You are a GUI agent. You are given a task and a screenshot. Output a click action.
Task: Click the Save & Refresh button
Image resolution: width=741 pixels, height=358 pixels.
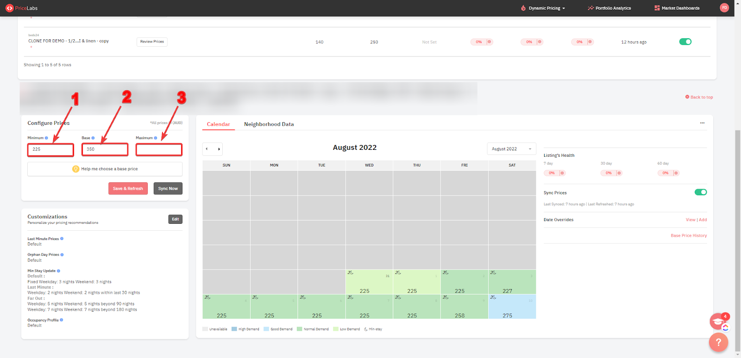click(x=128, y=188)
